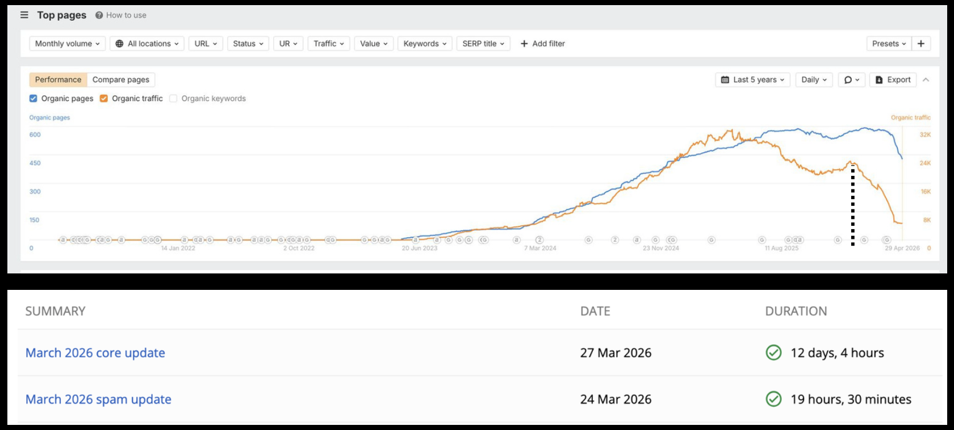This screenshot has width=954, height=430.
Task: Open the Monthly volume dropdown
Action: pos(68,44)
